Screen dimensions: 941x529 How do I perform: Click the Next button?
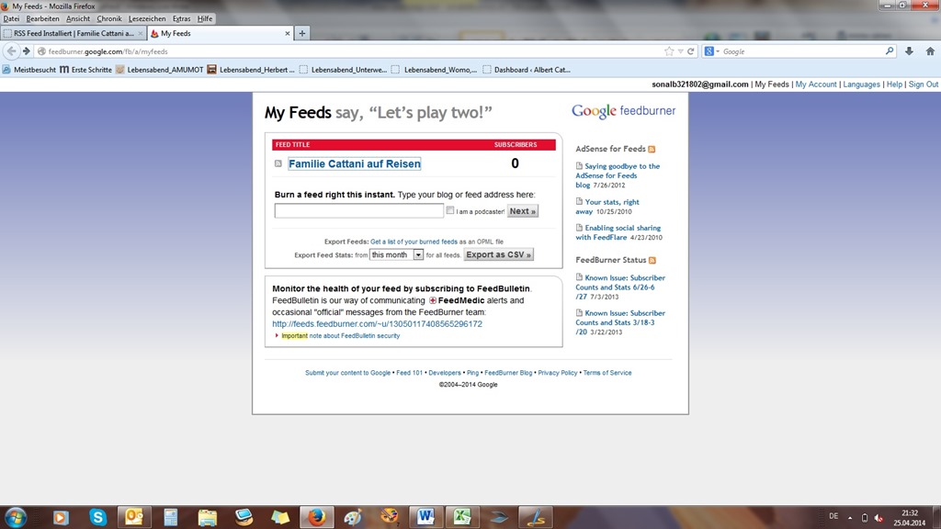pyautogui.click(x=522, y=211)
